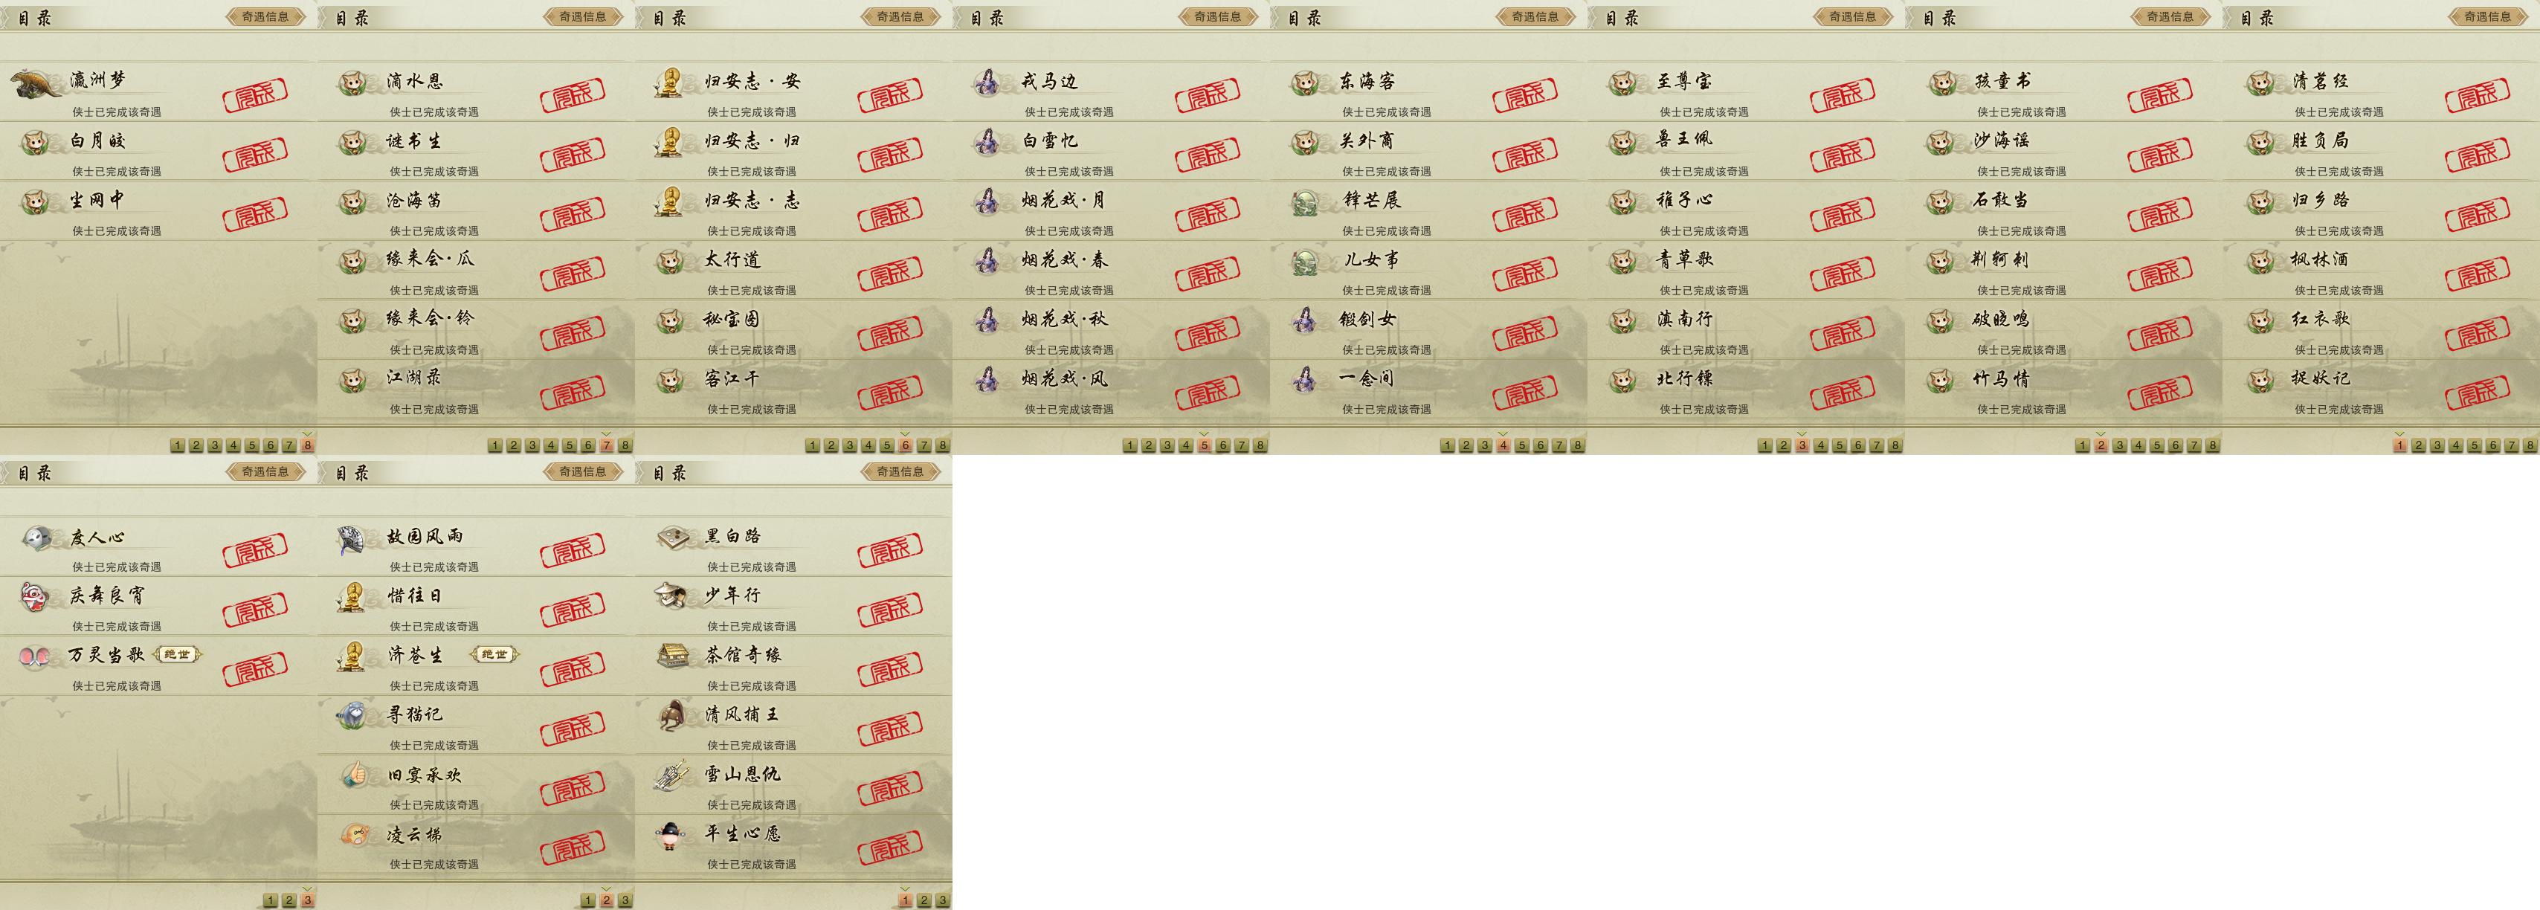Viewport: 2540px width, 910px height.
Task: Select the mask icon next to 度人心
Action: pos(36,538)
